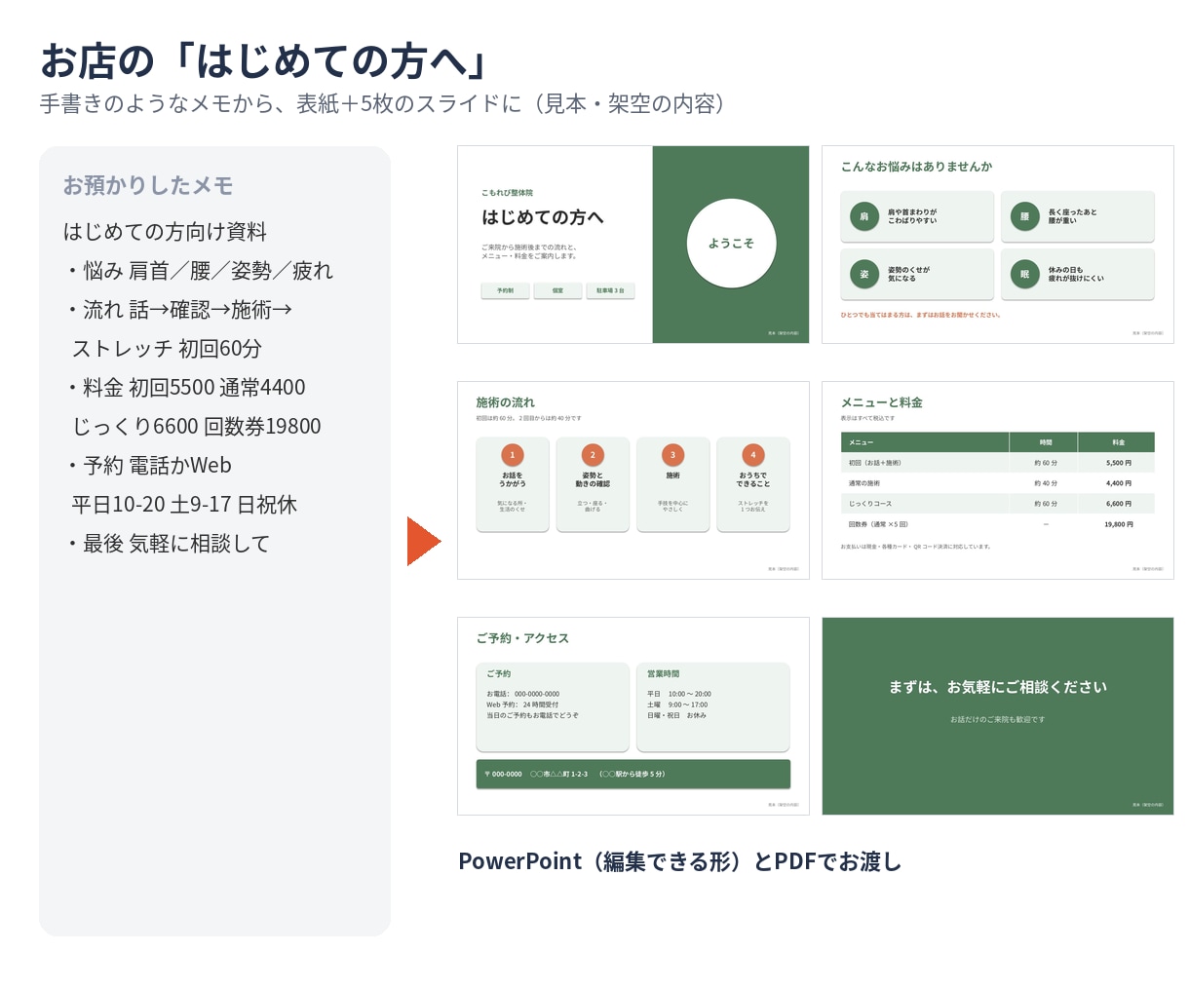The width and height of the screenshot is (1189, 990).
Task: Click the card text 長く座ったあと腰が重い
Action: click(1072, 216)
